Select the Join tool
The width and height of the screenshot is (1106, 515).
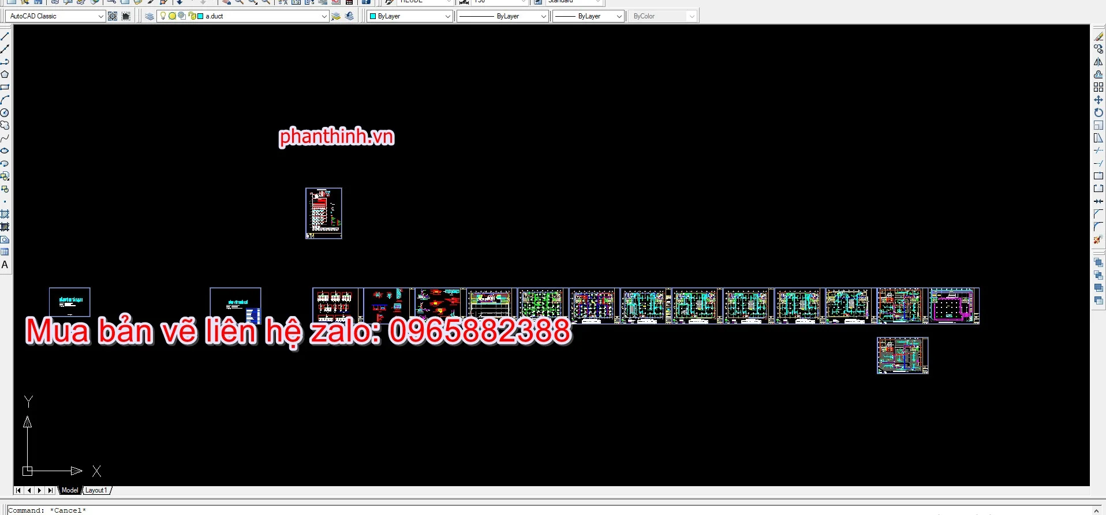(1098, 201)
